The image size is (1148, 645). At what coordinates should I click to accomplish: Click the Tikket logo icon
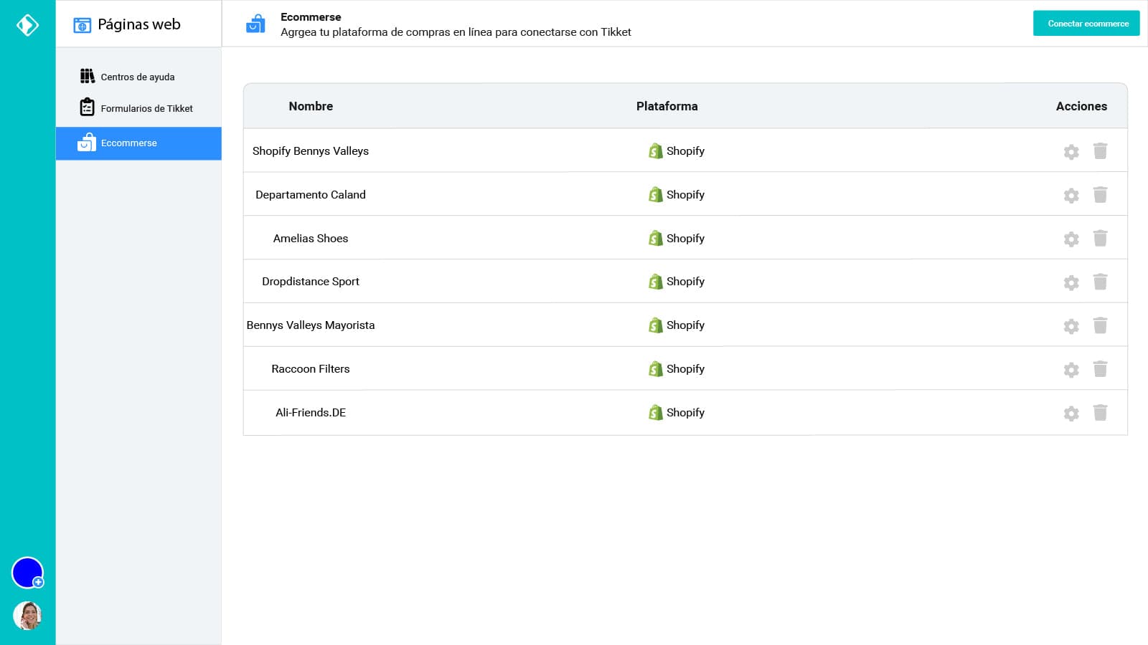tap(27, 25)
